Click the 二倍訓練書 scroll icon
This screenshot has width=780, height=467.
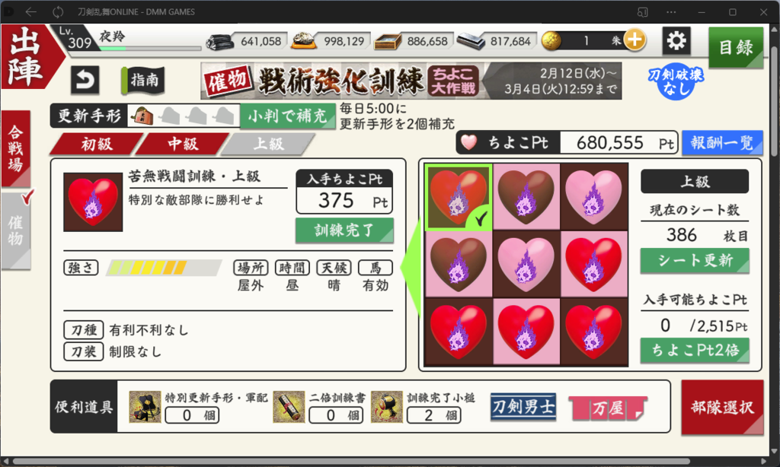(x=289, y=406)
